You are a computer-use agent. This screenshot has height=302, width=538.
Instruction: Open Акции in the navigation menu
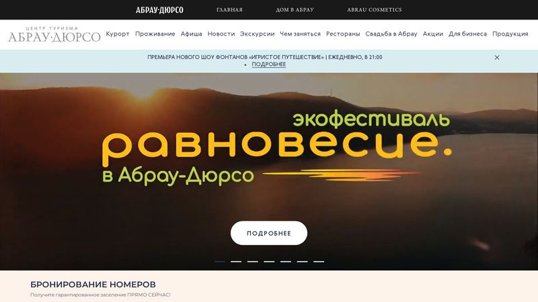[433, 34]
